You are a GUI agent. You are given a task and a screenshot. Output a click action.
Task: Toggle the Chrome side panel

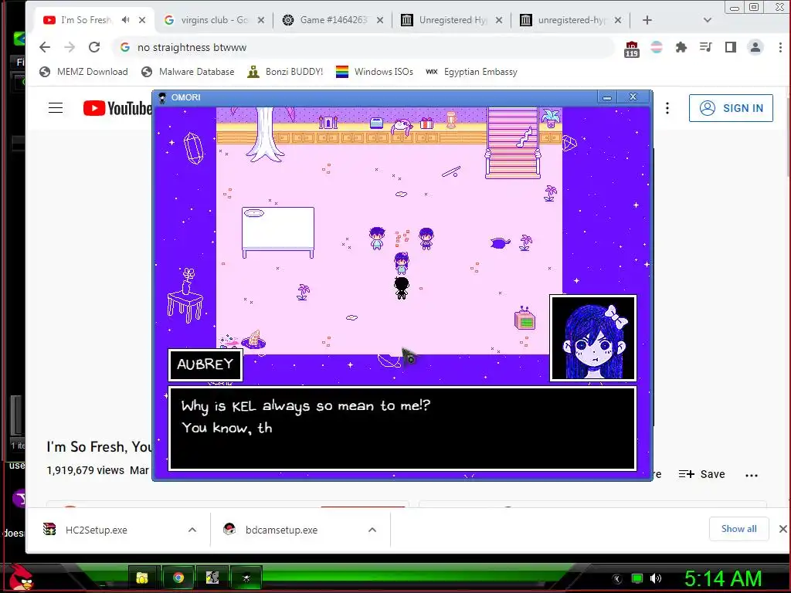731,47
